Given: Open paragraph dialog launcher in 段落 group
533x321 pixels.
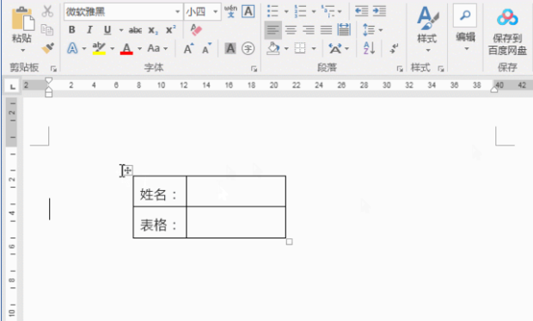Looking at the screenshot, I should tap(400, 69).
